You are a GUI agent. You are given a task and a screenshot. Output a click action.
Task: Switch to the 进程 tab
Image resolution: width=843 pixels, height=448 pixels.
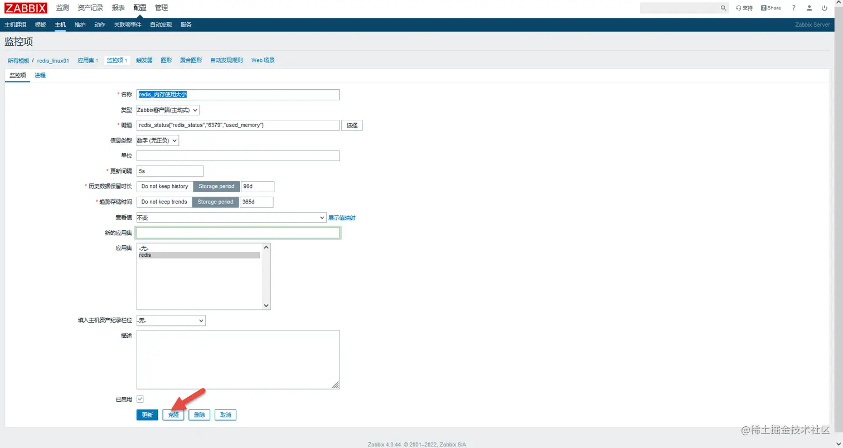[x=40, y=75]
